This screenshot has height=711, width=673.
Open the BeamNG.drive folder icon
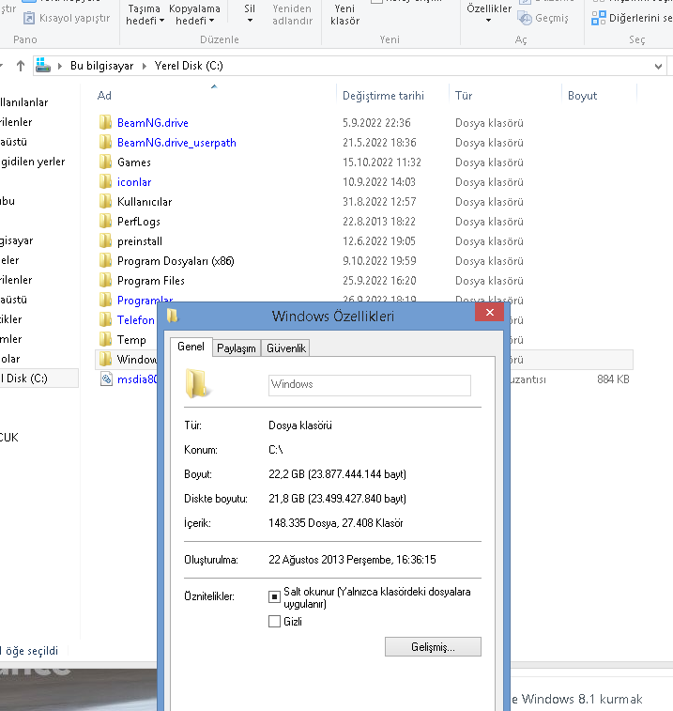[x=105, y=122]
